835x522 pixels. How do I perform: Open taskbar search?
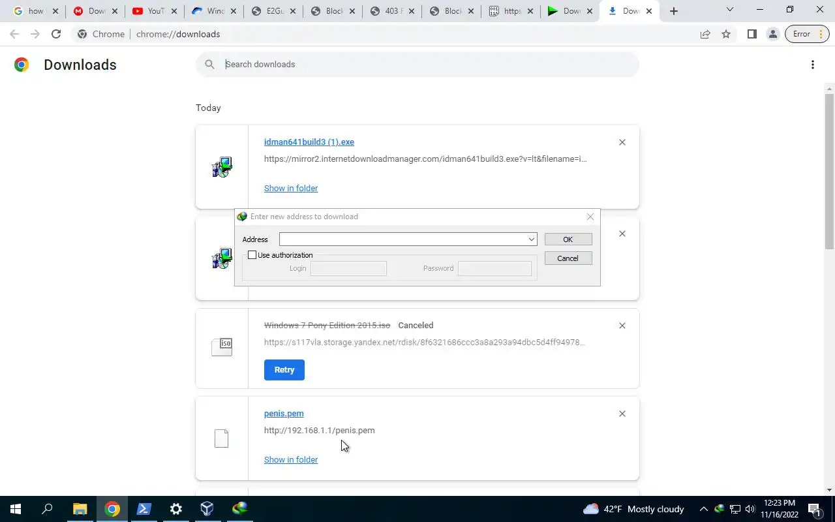[47, 509]
